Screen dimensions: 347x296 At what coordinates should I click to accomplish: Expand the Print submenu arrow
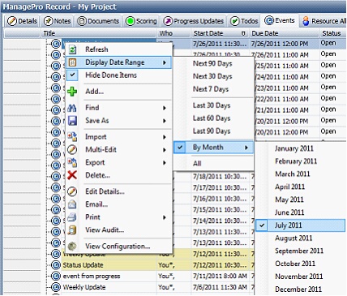[x=165, y=217]
